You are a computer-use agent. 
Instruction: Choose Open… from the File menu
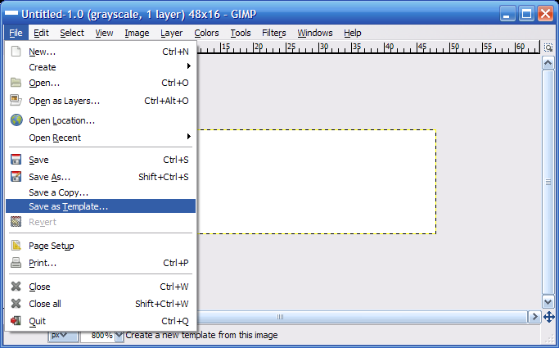[x=101, y=83]
